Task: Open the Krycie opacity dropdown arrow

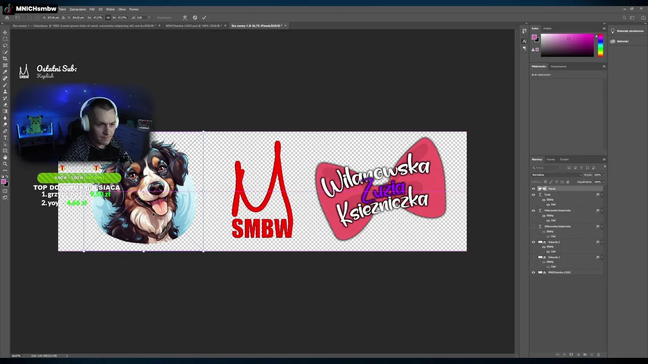Action: (x=604, y=175)
